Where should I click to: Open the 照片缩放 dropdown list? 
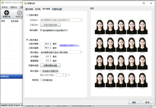point(81,52)
